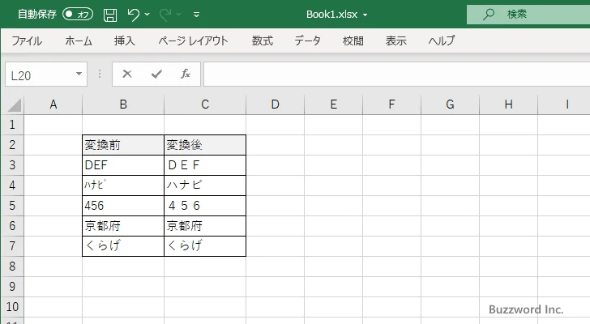The width and height of the screenshot is (590, 324).
Task: Click cell C7 containing くらげ
Action: (205, 246)
